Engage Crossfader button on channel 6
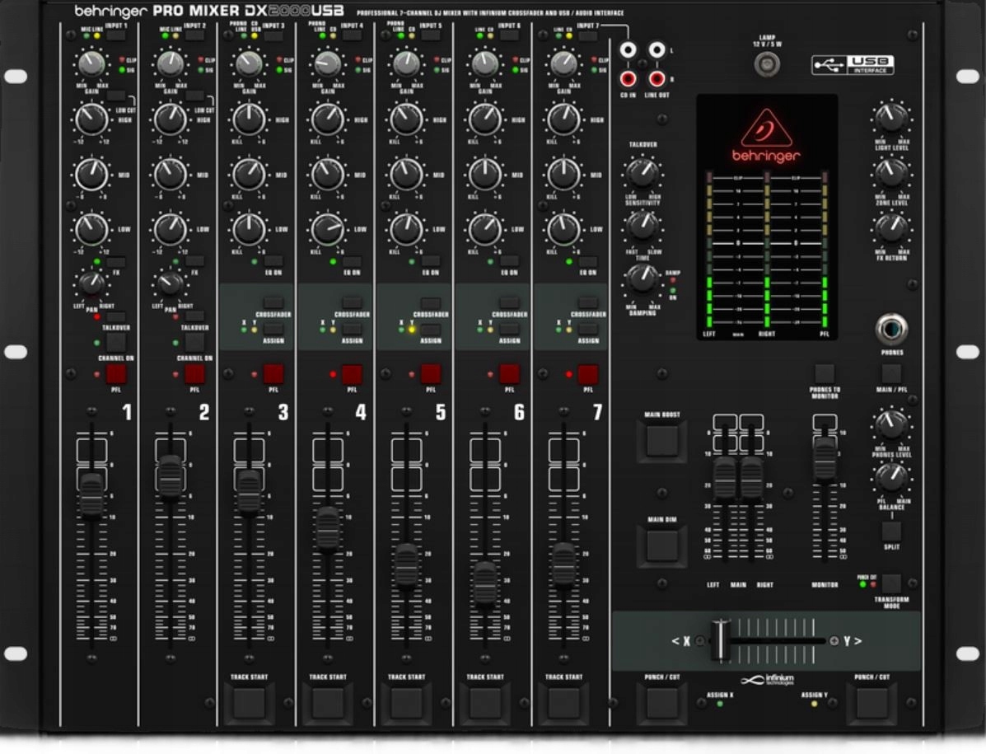Viewport: 986px width, 754px height. coord(509,302)
